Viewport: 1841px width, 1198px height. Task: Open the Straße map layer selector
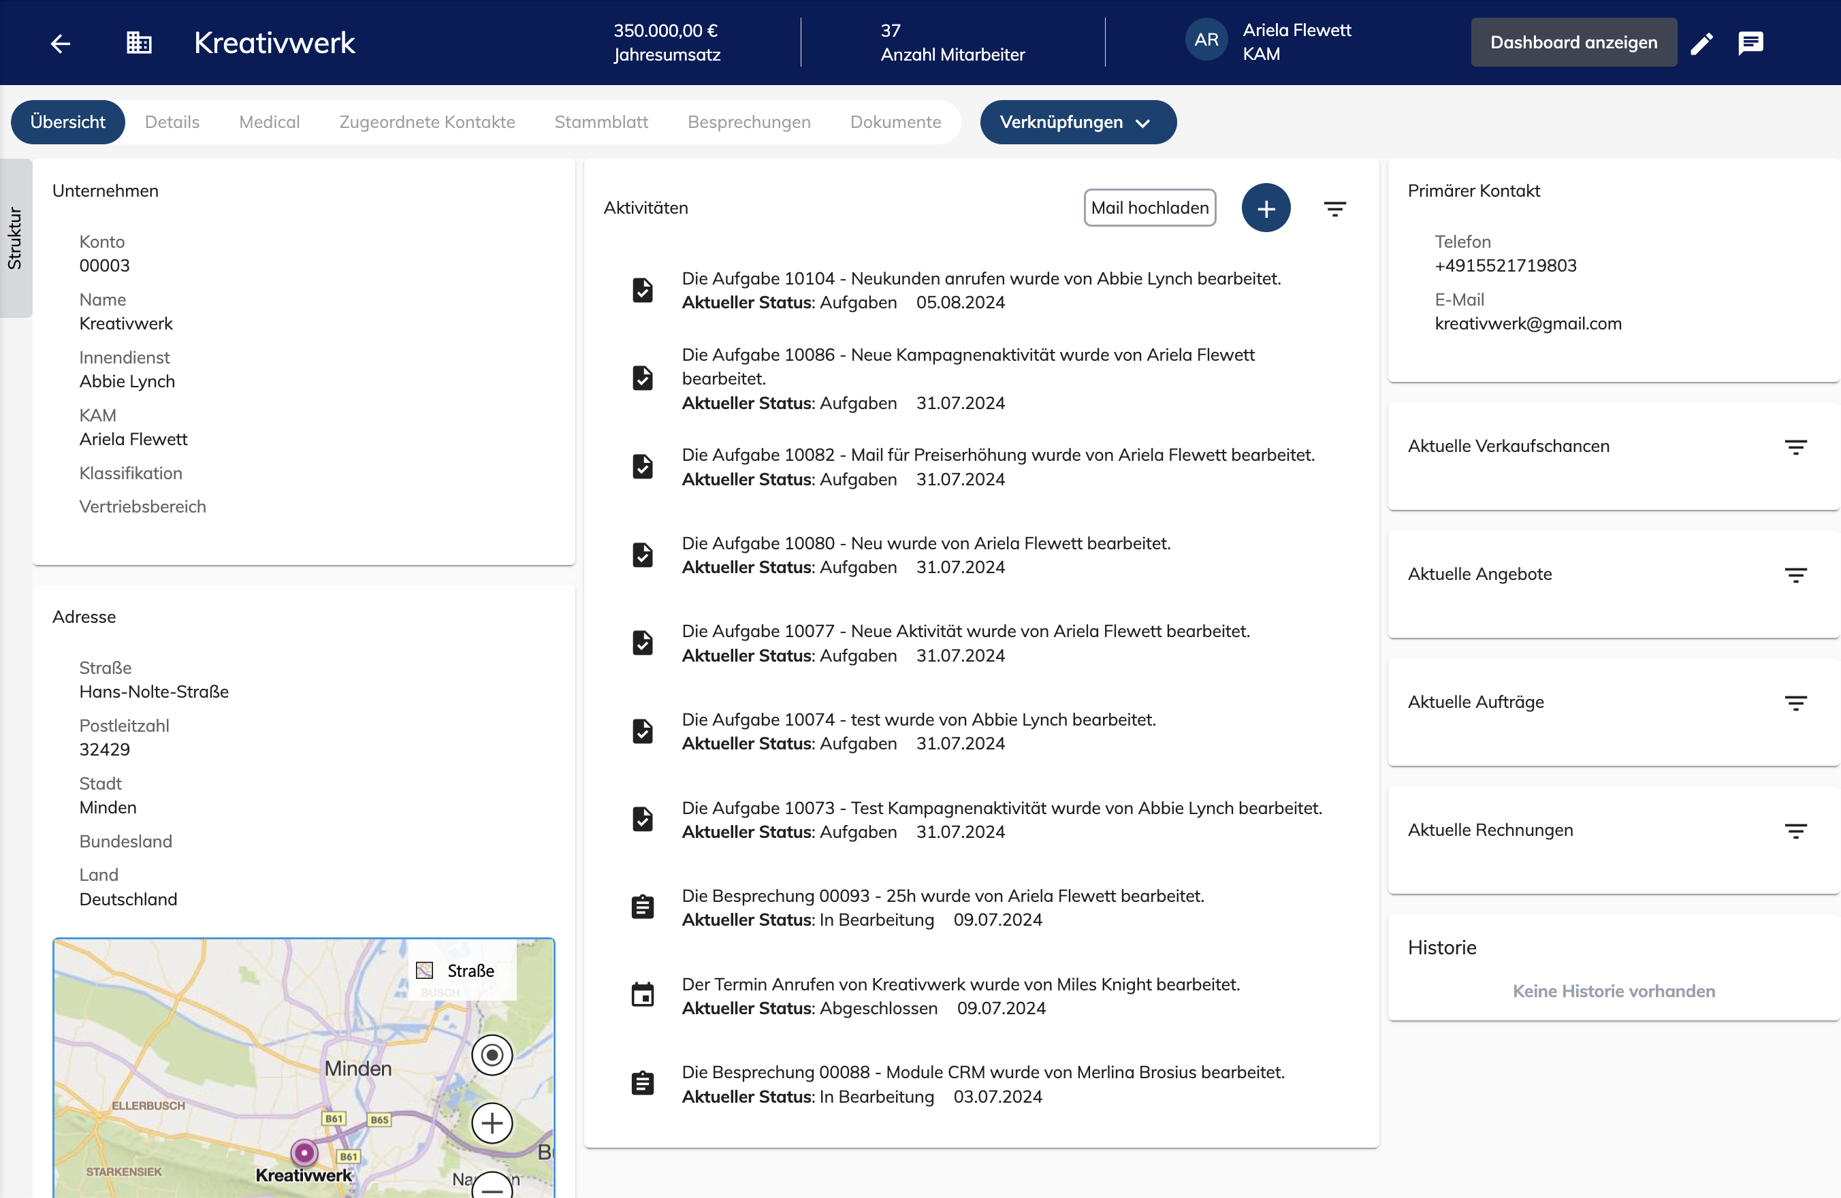click(462, 971)
